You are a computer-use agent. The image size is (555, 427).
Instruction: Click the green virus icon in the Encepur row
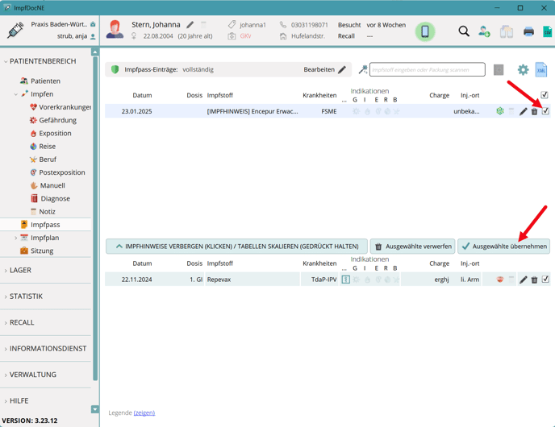click(x=500, y=111)
